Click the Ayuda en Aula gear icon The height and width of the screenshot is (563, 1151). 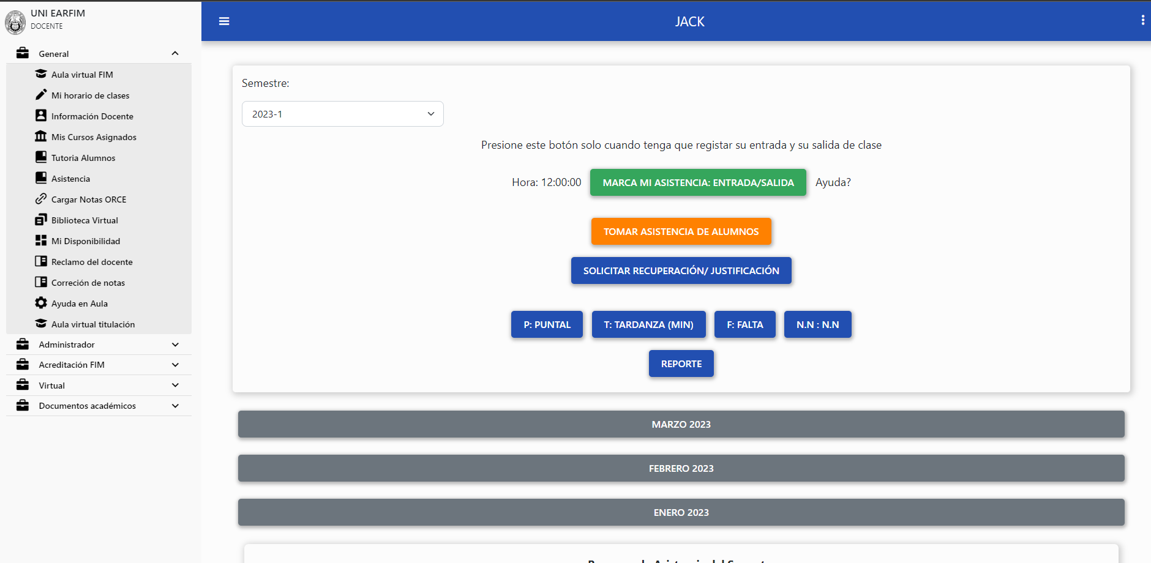click(x=41, y=303)
